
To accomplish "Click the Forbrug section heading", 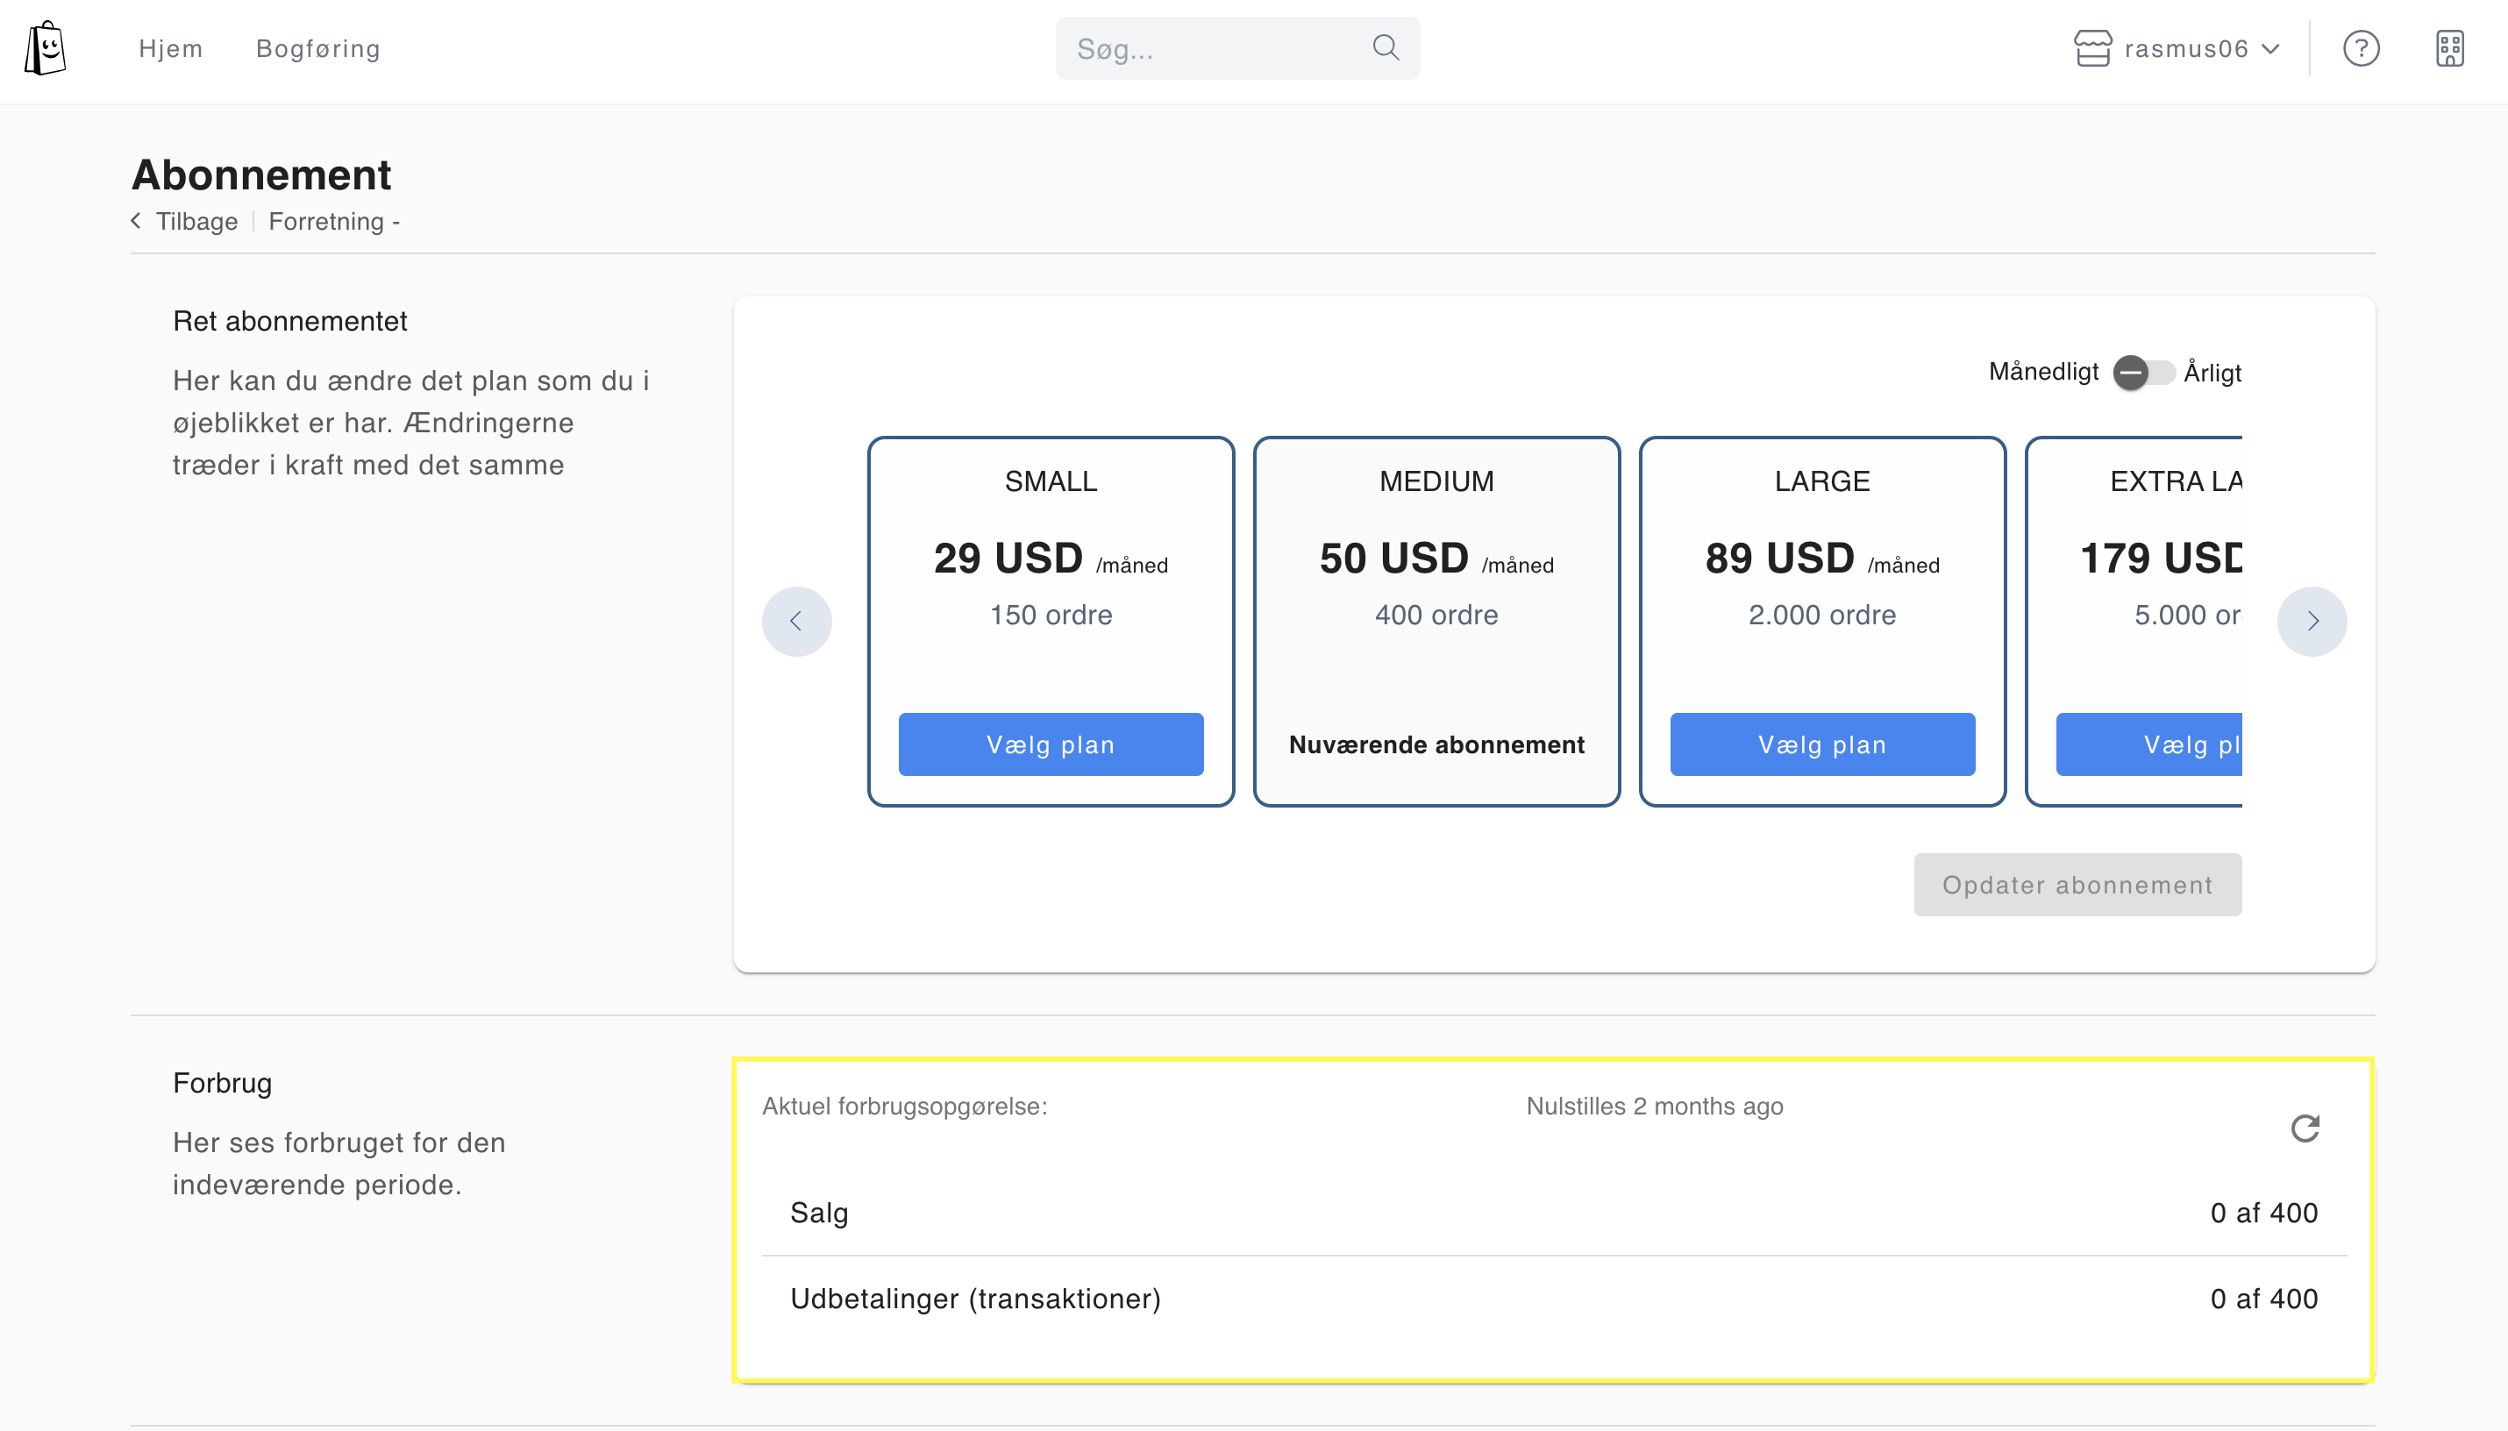I will (x=222, y=1083).
